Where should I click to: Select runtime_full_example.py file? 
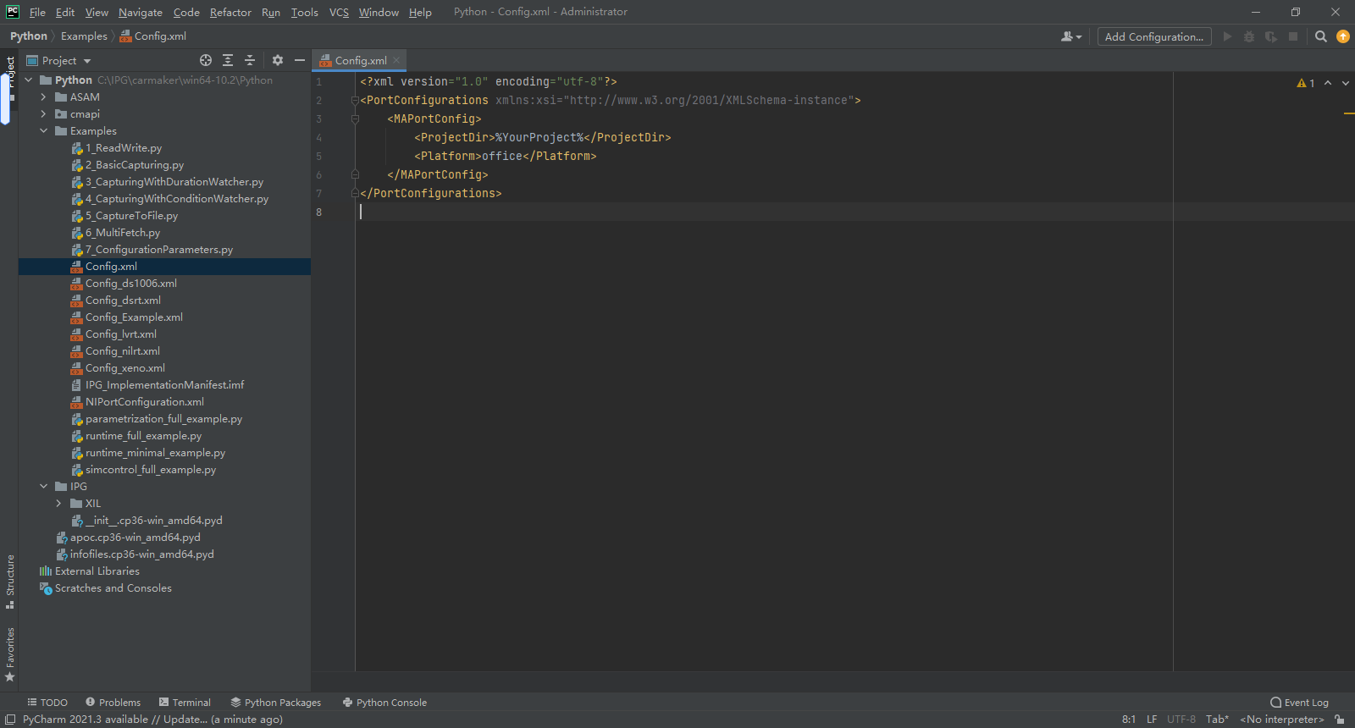[143, 436]
